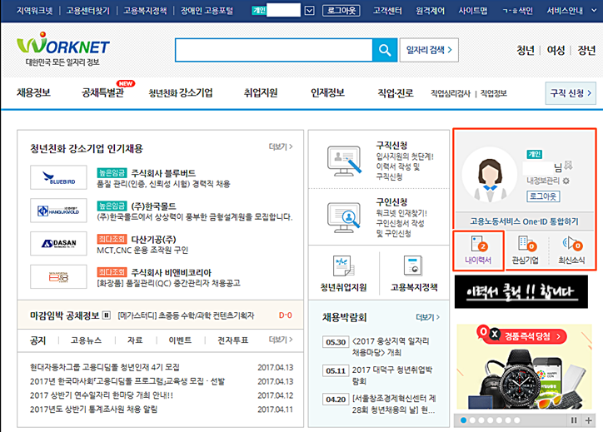
Task: Click 더보기 in notice tabs row
Action: click(x=281, y=340)
